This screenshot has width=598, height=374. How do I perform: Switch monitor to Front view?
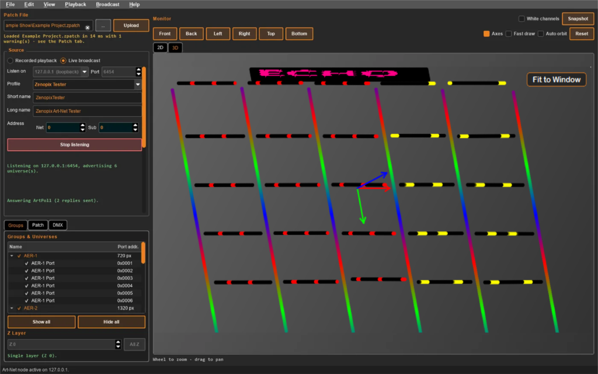point(165,33)
